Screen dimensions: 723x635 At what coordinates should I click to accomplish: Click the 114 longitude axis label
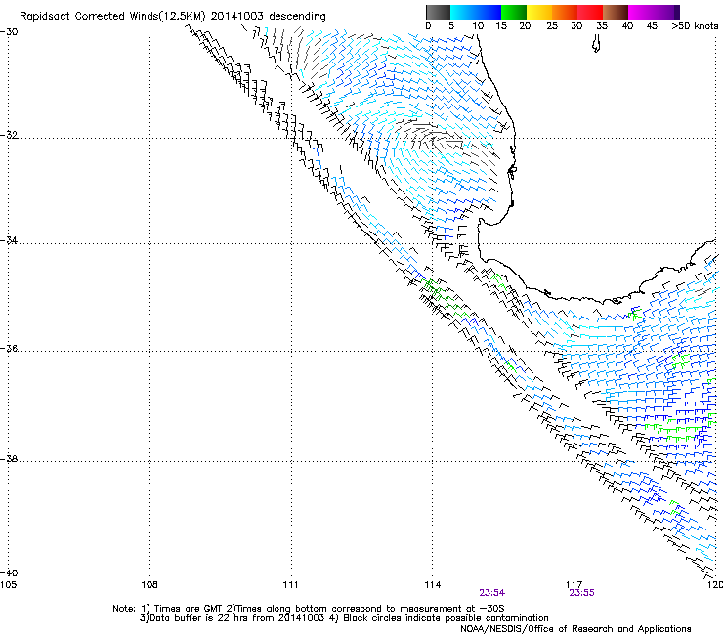point(433,585)
